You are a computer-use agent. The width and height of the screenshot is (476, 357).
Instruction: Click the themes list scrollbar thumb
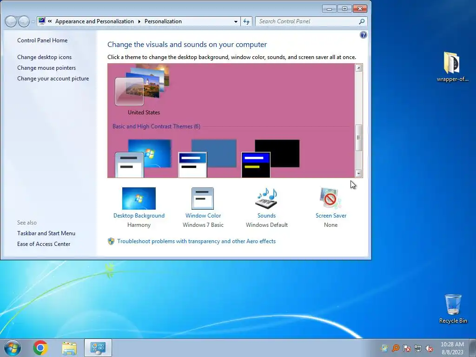pos(358,138)
